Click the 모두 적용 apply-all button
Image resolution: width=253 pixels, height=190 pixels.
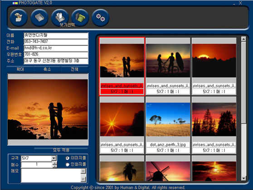tap(61, 150)
